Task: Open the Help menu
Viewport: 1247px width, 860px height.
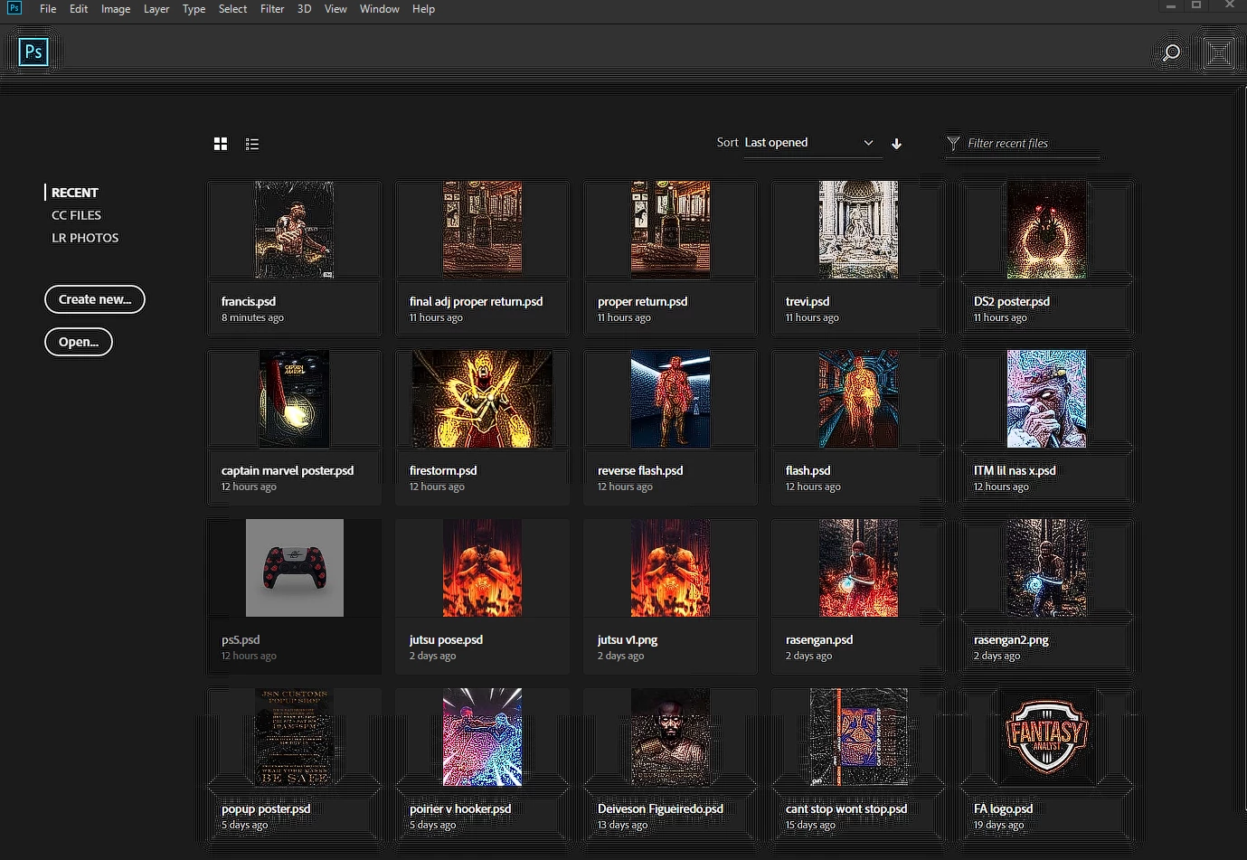Action: [x=423, y=9]
